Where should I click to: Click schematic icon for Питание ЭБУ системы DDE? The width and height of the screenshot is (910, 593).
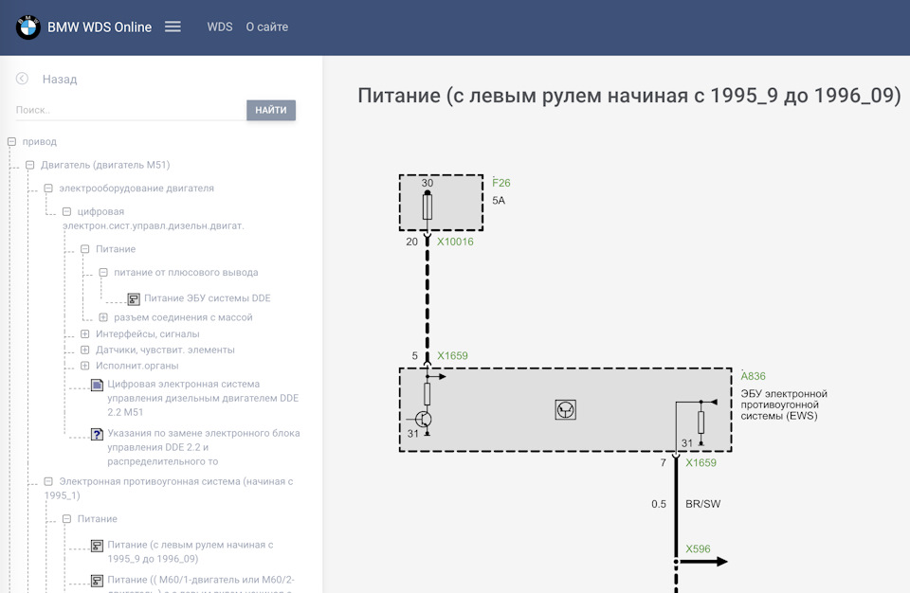(x=134, y=298)
